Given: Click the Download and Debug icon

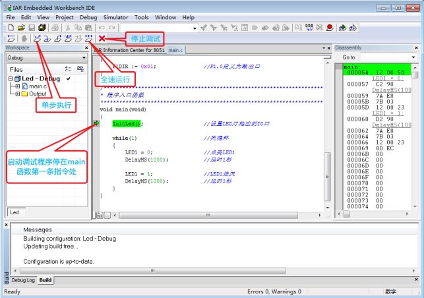Looking at the screenshot, I should (x=342, y=28).
